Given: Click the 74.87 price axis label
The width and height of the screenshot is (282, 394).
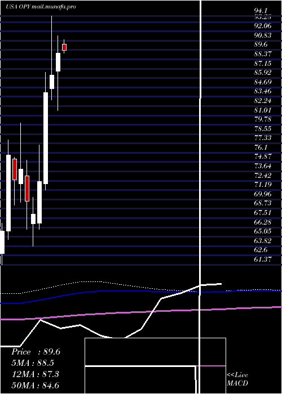Looking at the screenshot, I should 263,156.
